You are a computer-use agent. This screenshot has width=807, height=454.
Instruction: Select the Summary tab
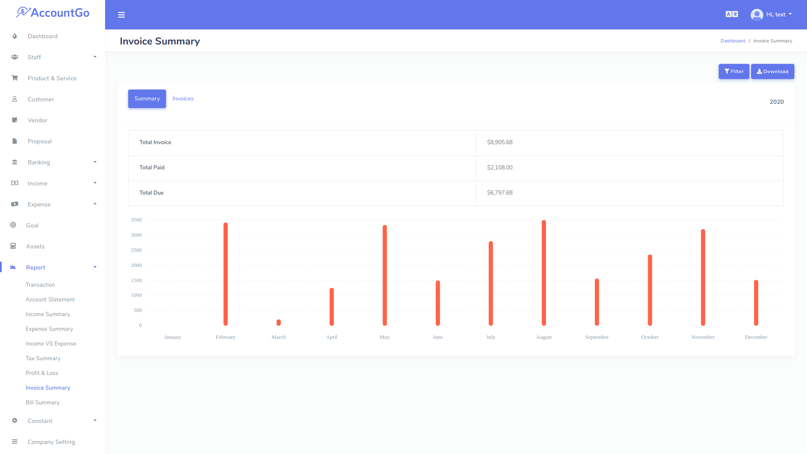(147, 98)
